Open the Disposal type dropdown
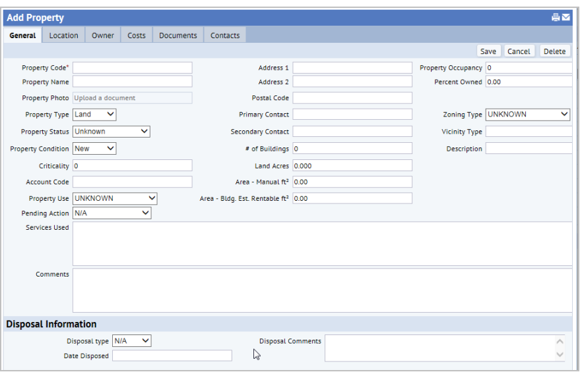The image size is (580, 372). [131, 341]
